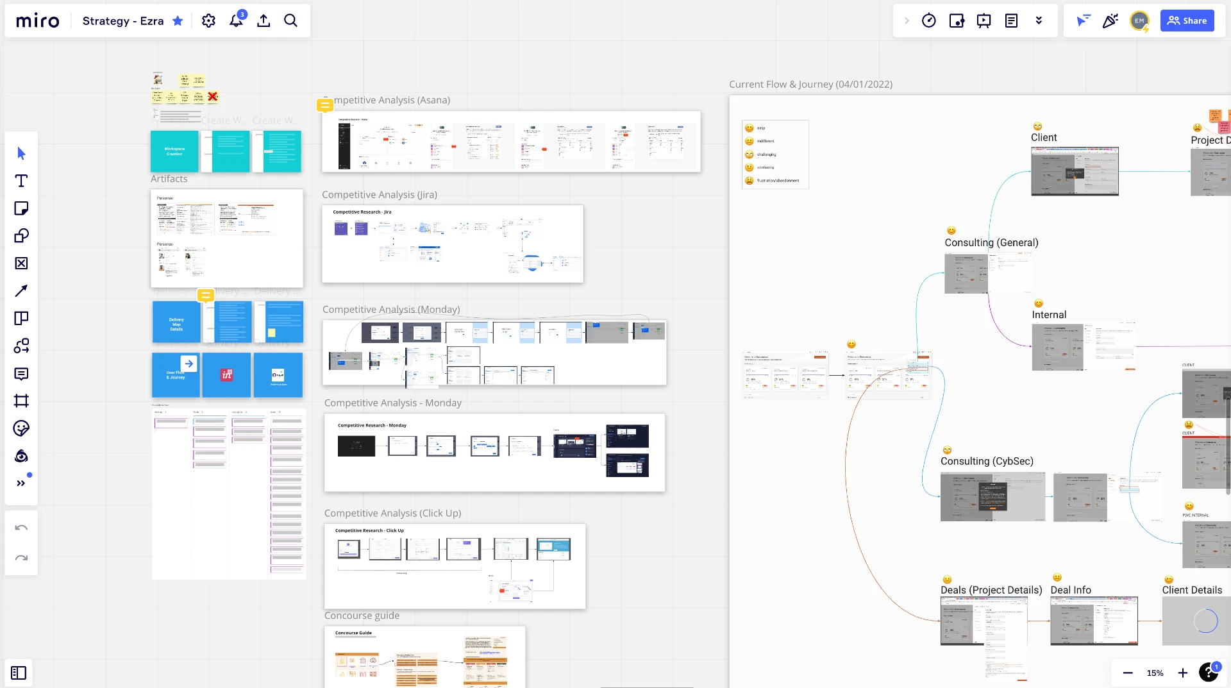Click the Miro logo
The height and width of the screenshot is (688, 1231).
[37, 21]
